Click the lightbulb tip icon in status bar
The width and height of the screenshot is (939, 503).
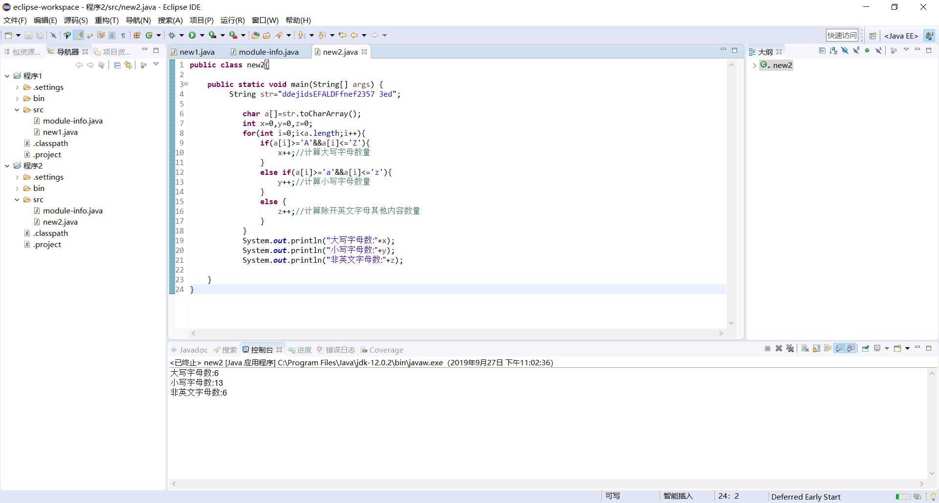pos(933,497)
